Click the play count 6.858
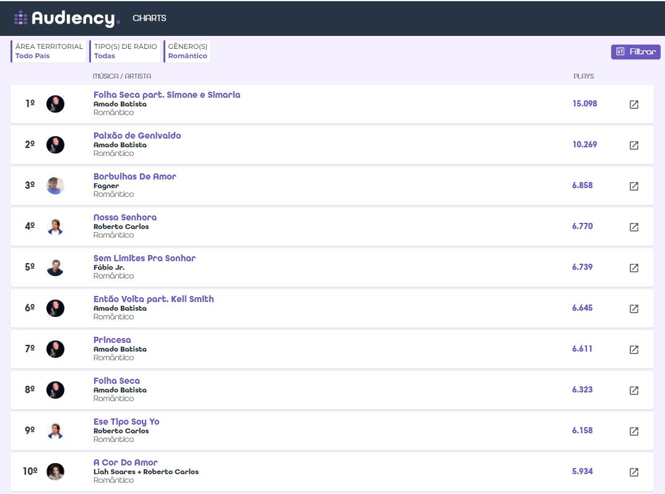665x494 pixels. click(x=582, y=185)
